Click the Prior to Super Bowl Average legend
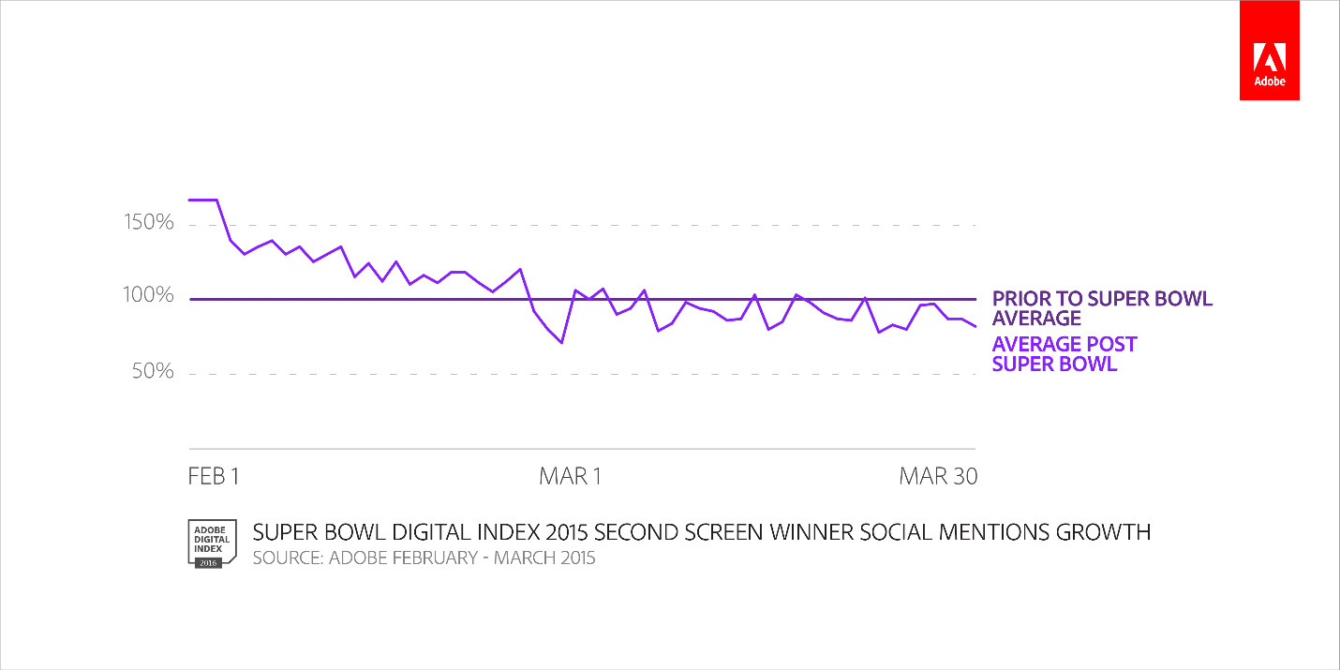The image size is (1340, 670). click(1102, 308)
